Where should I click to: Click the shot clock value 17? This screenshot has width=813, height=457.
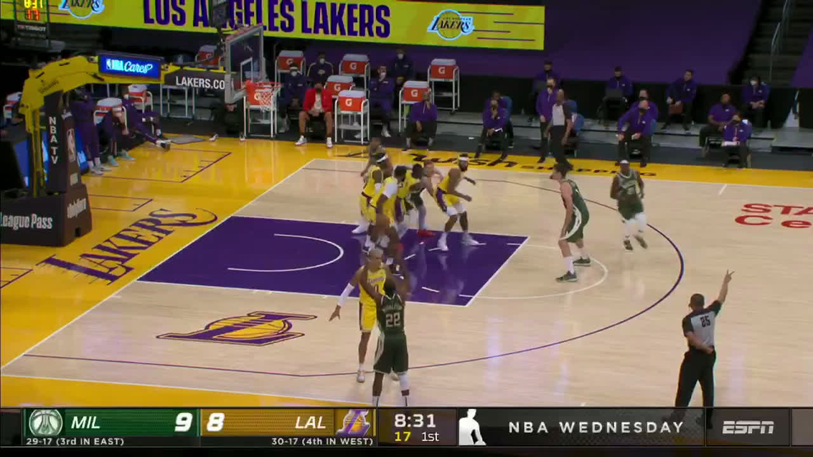click(402, 437)
